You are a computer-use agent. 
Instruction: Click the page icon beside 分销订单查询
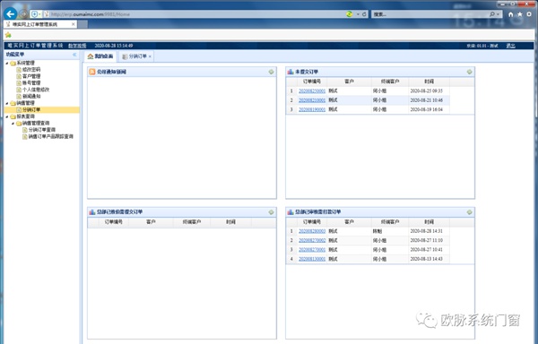(25, 130)
